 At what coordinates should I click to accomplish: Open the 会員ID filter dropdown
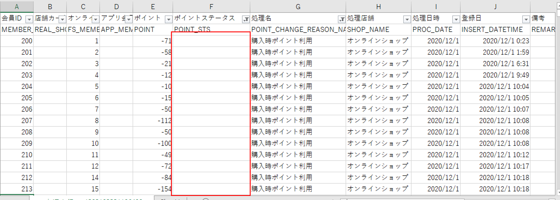(x=29, y=20)
